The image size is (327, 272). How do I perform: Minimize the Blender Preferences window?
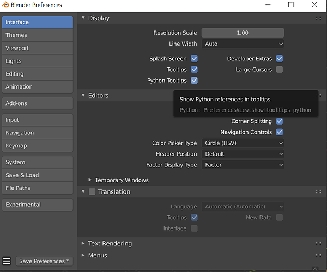pos(268,4)
